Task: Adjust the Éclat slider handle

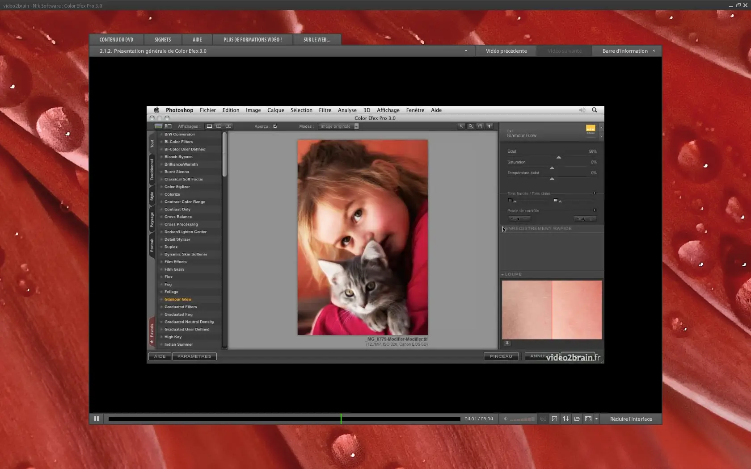Action: [x=558, y=157]
